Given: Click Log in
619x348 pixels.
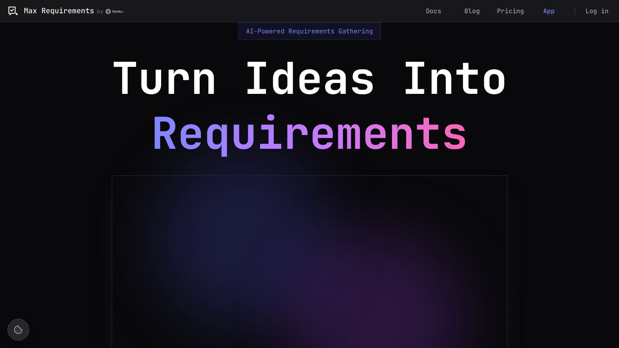Looking at the screenshot, I should click(597, 11).
